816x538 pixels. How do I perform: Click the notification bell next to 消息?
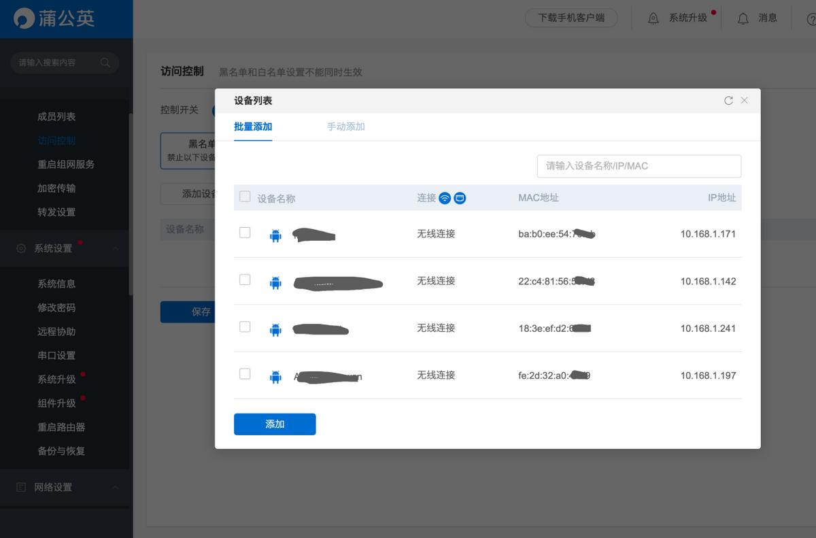[743, 18]
